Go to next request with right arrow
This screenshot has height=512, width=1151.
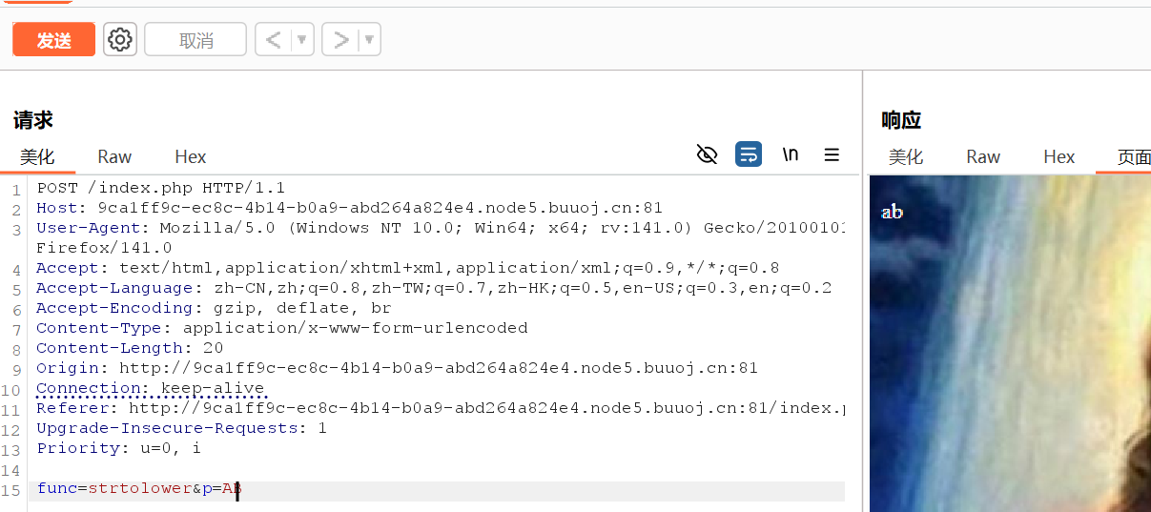pyautogui.click(x=339, y=39)
